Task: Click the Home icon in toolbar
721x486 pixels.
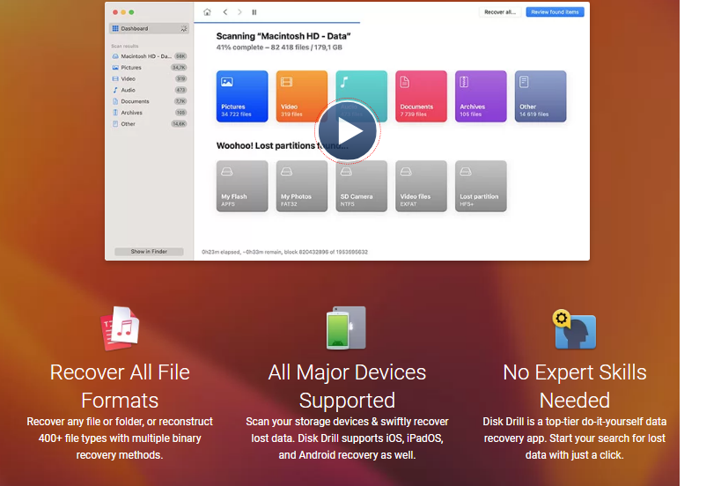Action: tap(207, 12)
